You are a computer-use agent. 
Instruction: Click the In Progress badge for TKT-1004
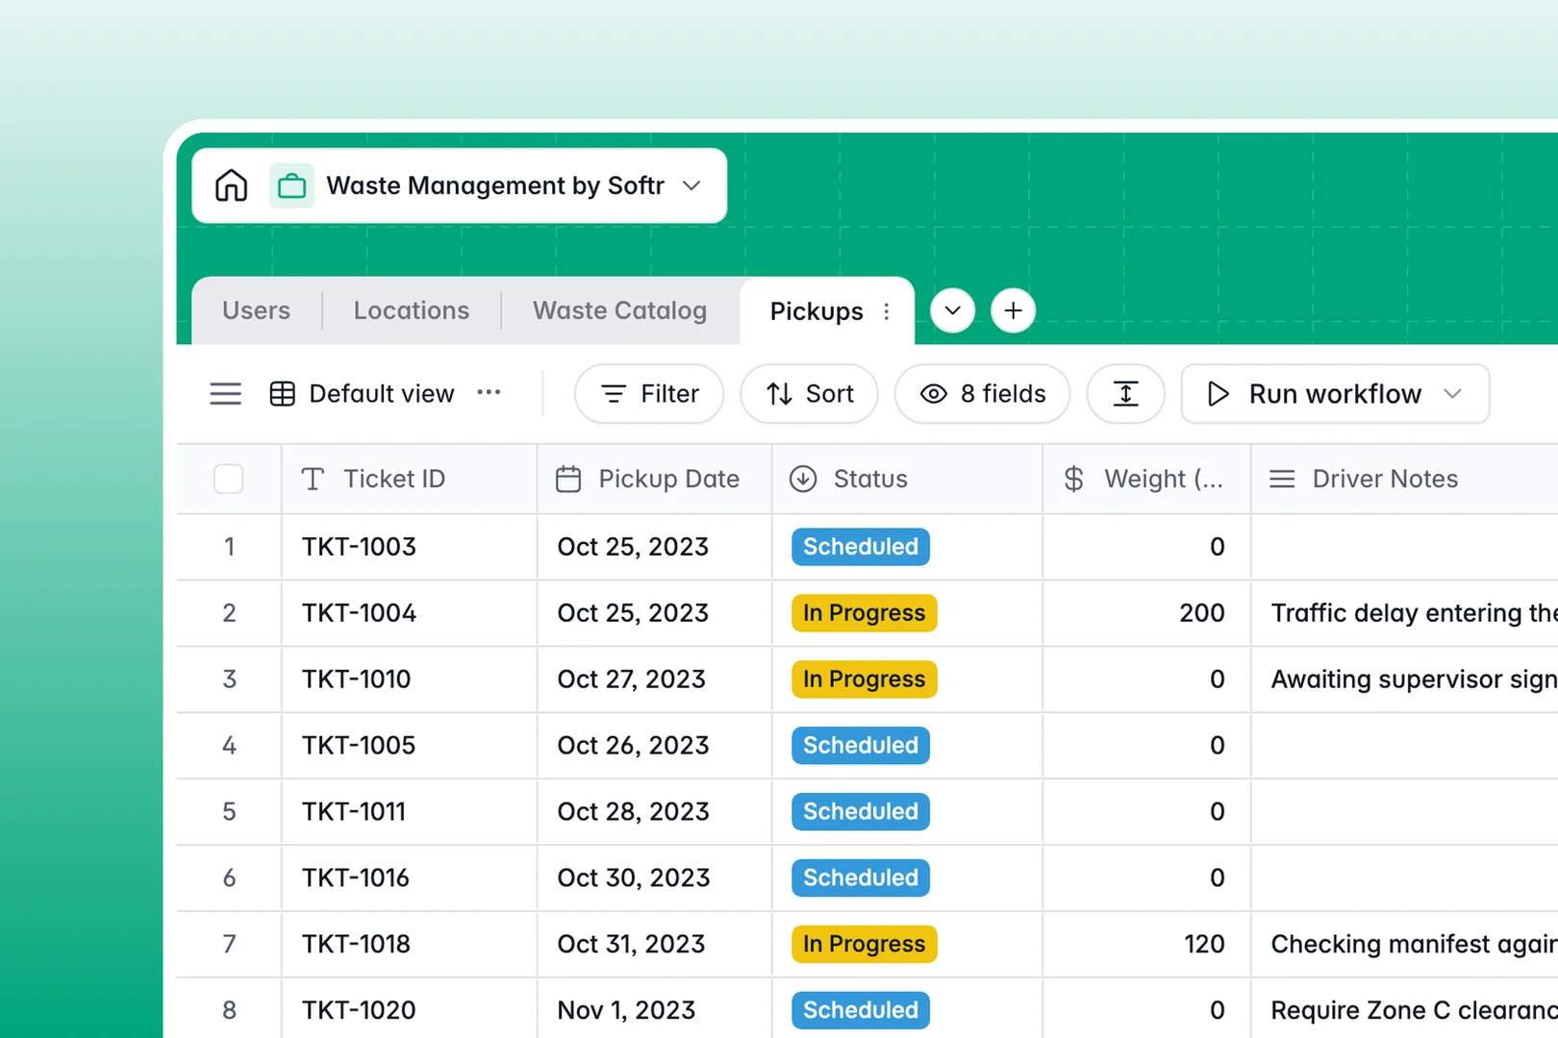pyautogui.click(x=864, y=613)
